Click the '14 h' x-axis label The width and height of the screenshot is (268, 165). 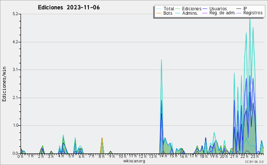pos(163,157)
